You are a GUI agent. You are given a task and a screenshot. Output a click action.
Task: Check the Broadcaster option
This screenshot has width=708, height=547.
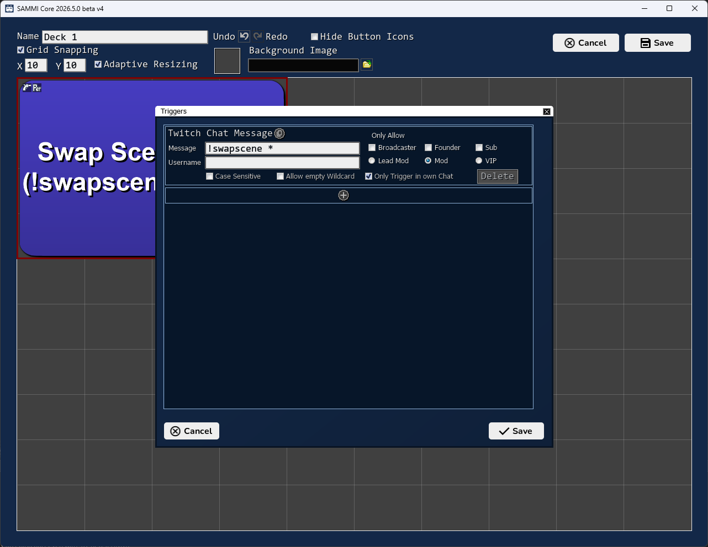[372, 147]
